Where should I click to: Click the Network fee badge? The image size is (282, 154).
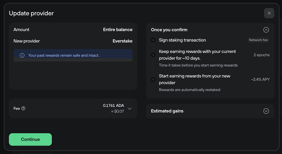(x=258, y=40)
